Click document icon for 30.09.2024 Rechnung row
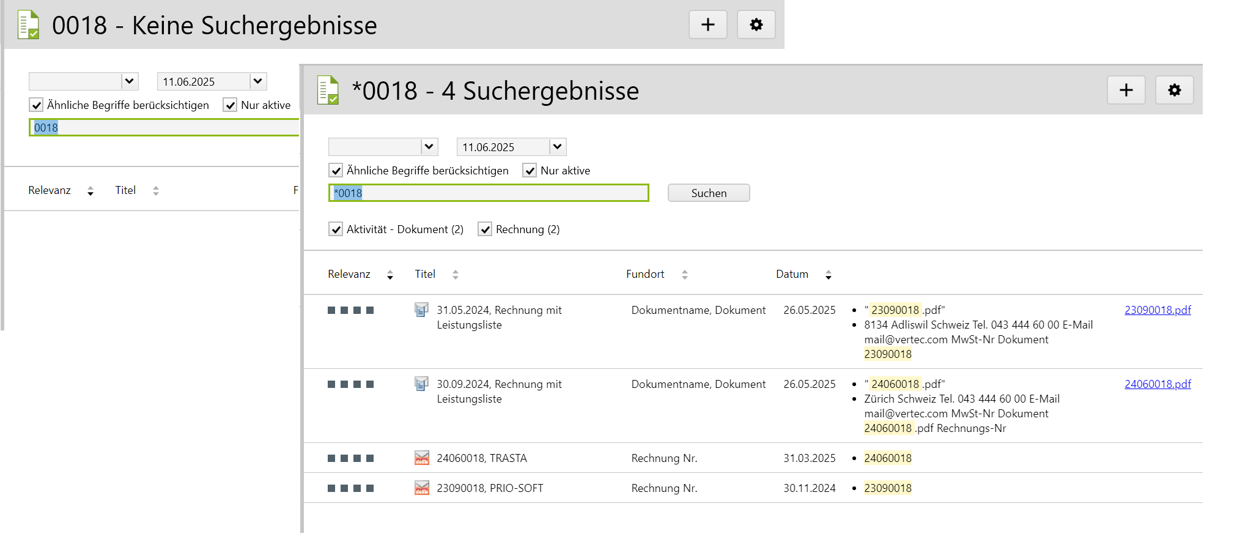This screenshot has width=1237, height=536. coord(421,384)
